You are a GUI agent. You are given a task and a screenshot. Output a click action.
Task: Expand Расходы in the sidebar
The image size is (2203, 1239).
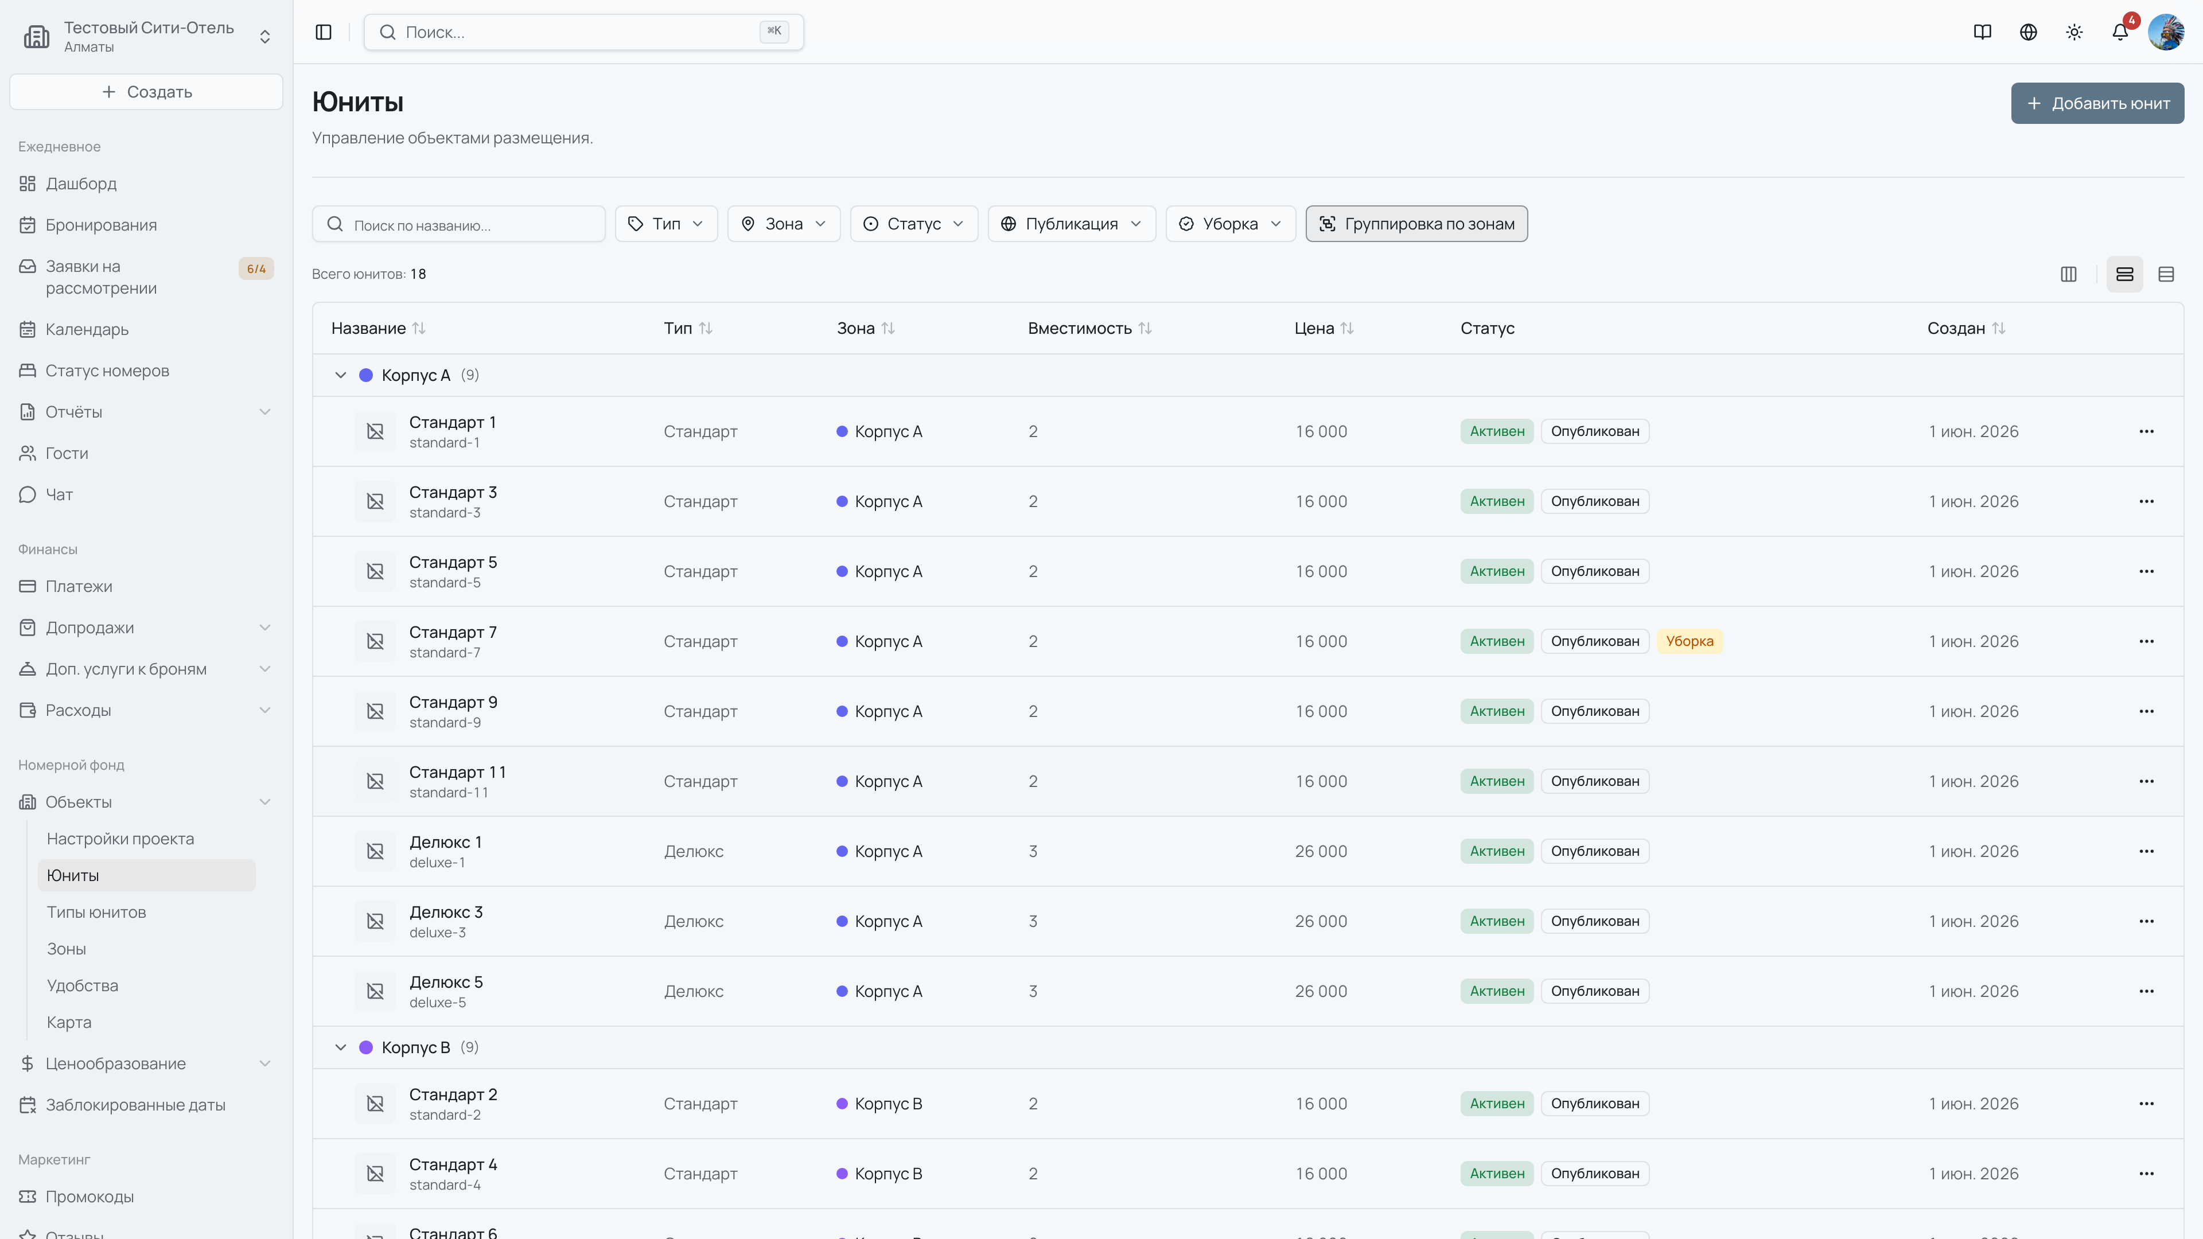tap(145, 710)
